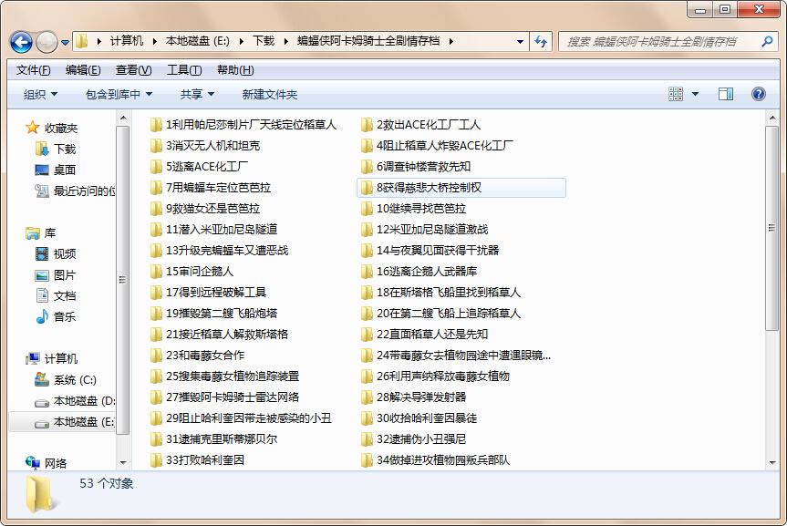Open the 共享 dropdown
The height and width of the screenshot is (526, 787).
click(x=197, y=95)
